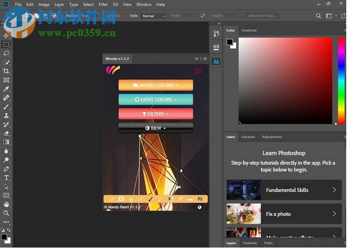Open the Moody panel hamburger menu

click(198, 71)
